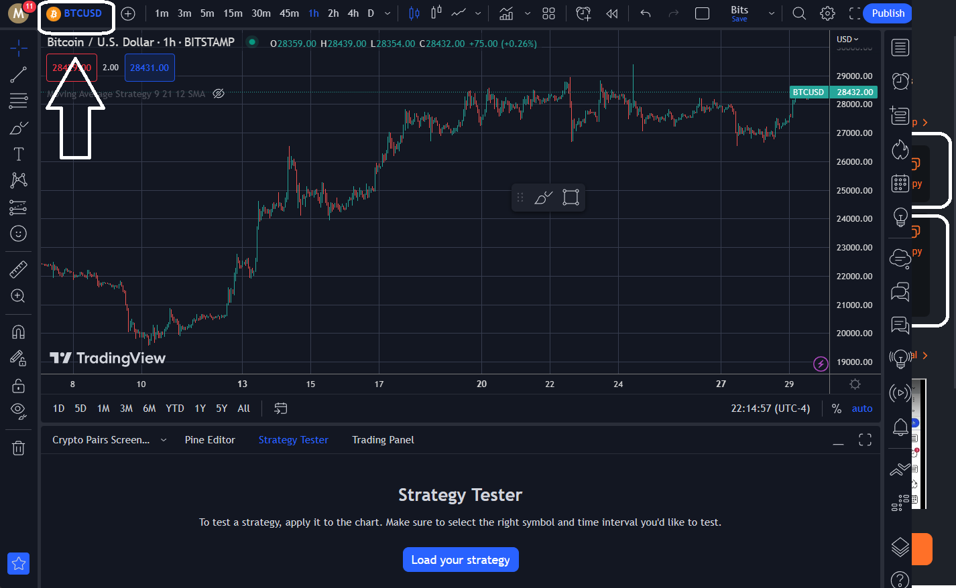Open the Watchlist panel
956x588 pixels.
click(900, 47)
